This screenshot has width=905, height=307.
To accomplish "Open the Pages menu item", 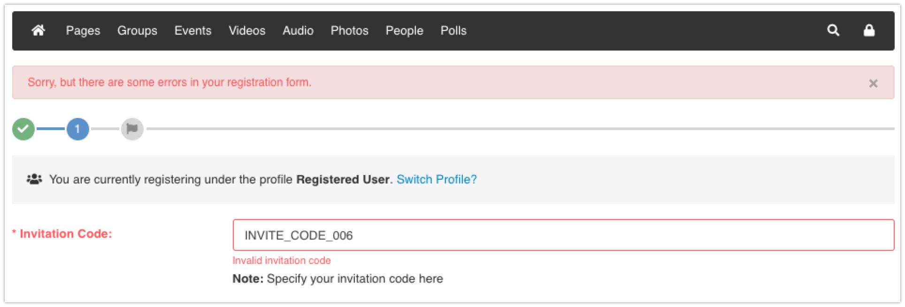I will click(83, 30).
